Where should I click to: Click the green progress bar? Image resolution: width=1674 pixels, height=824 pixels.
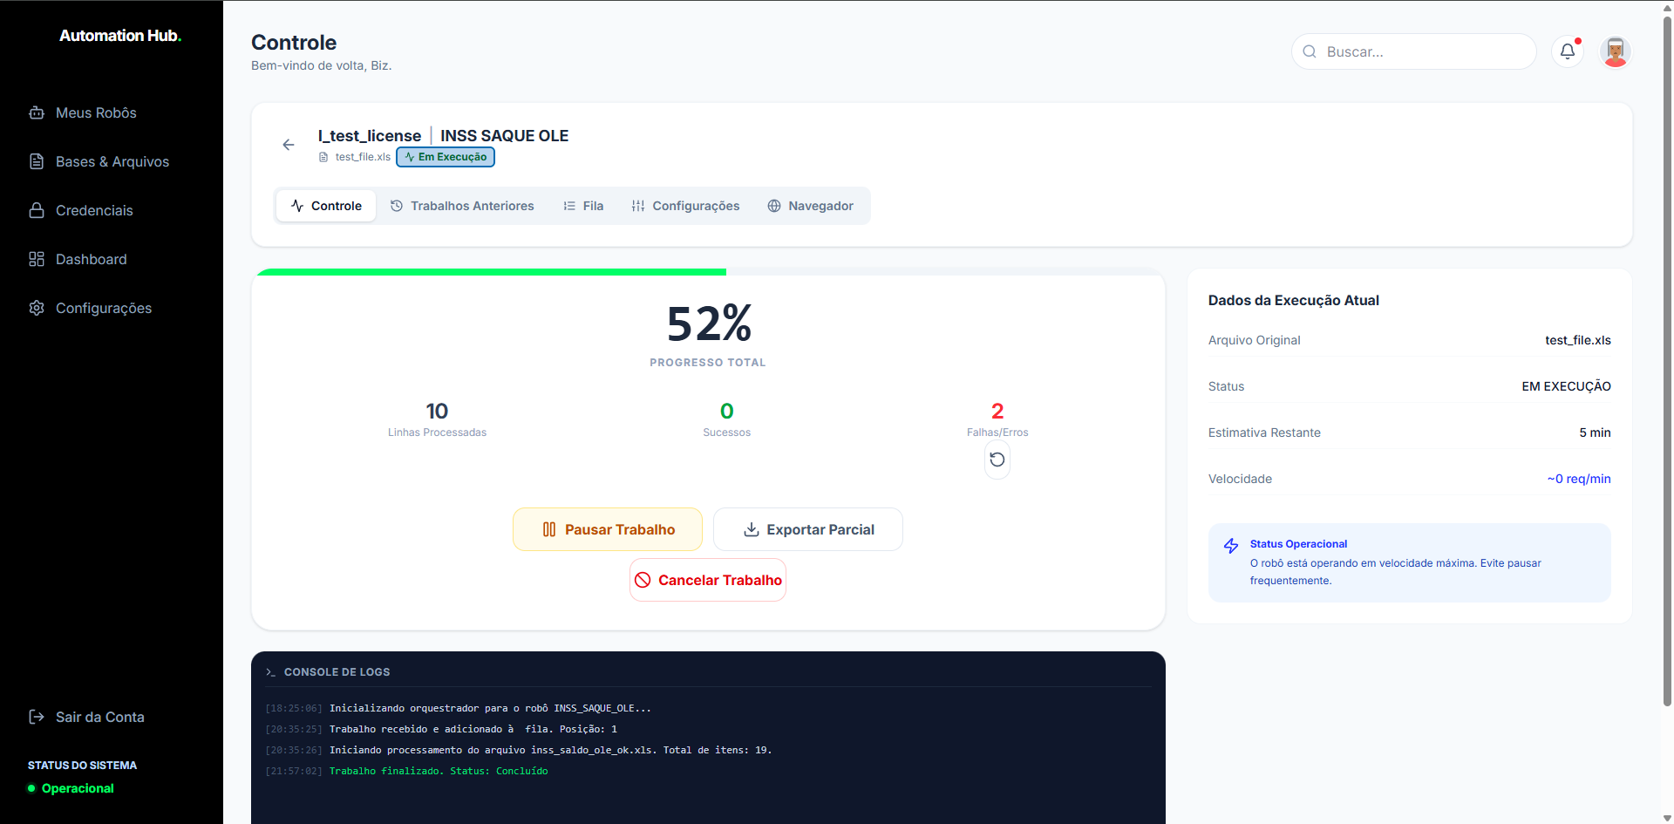pyautogui.click(x=492, y=272)
